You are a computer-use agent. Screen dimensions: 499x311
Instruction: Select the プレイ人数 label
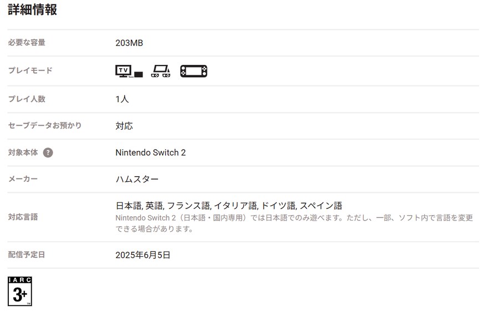pyautogui.click(x=27, y=99)
